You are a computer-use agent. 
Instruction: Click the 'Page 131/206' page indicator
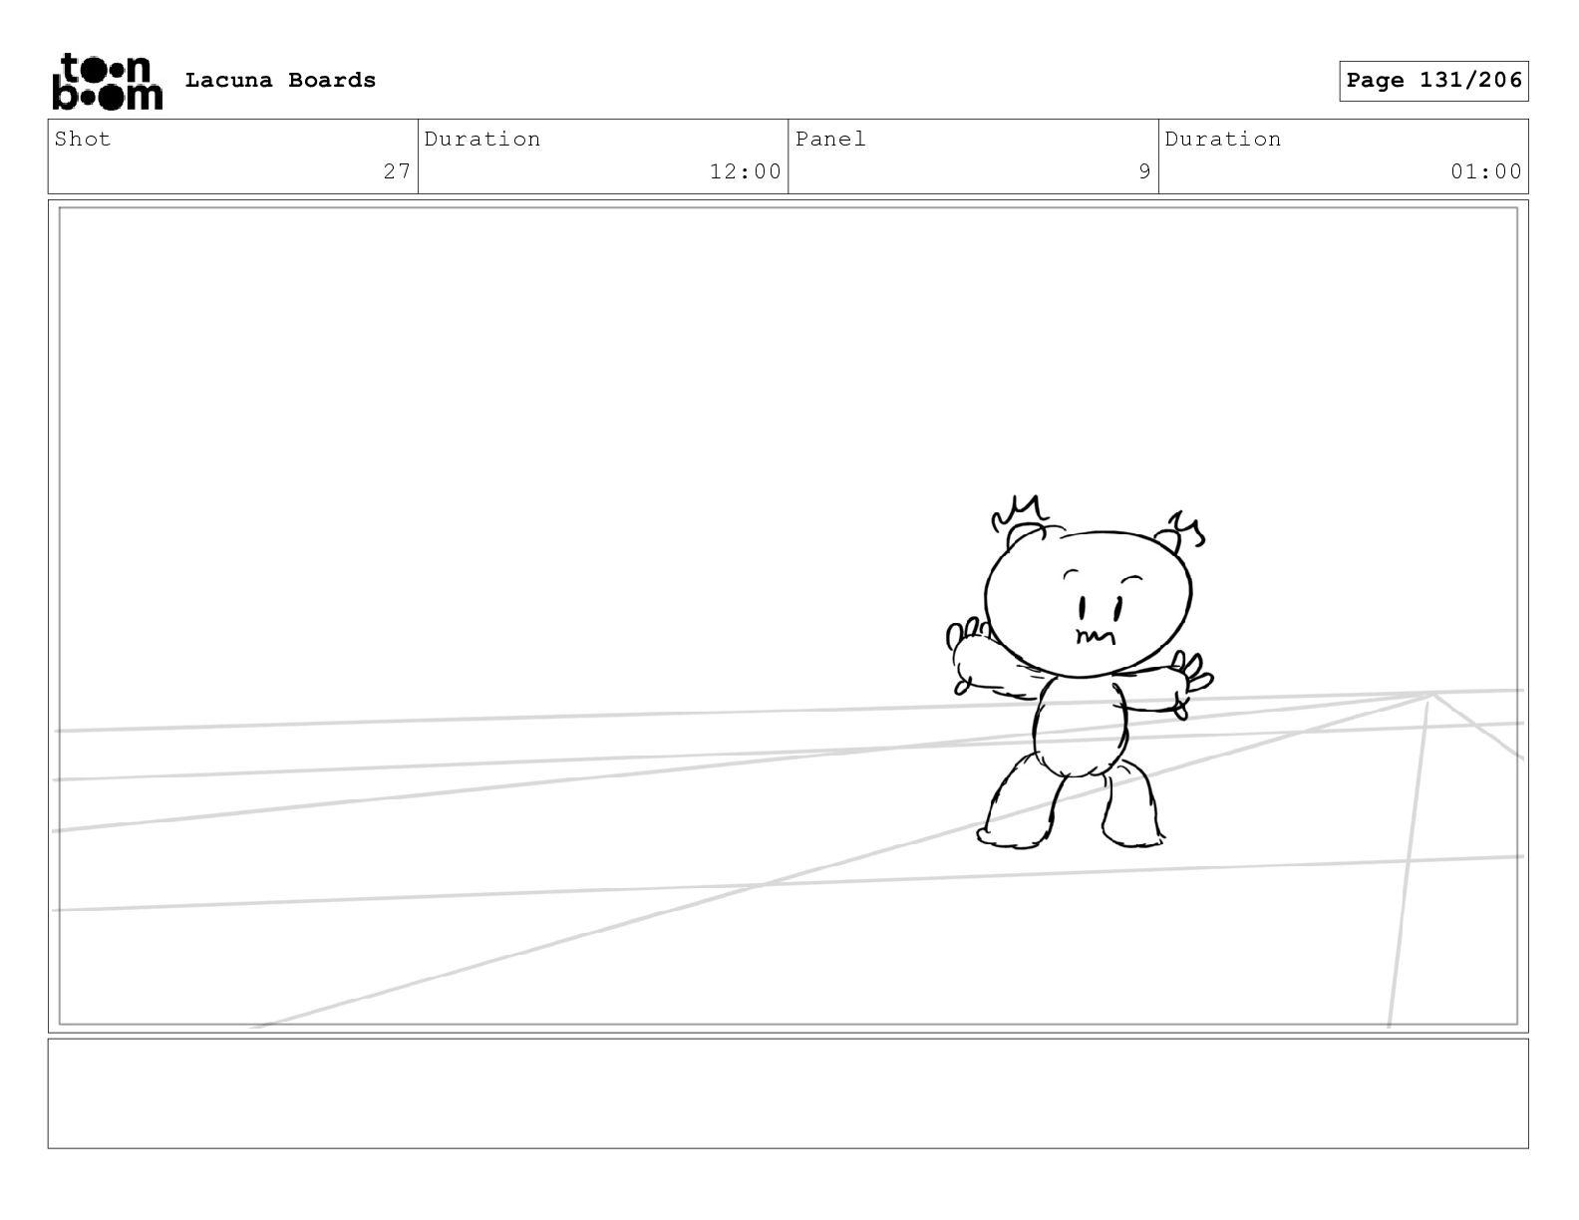(x=1433, y=81)
